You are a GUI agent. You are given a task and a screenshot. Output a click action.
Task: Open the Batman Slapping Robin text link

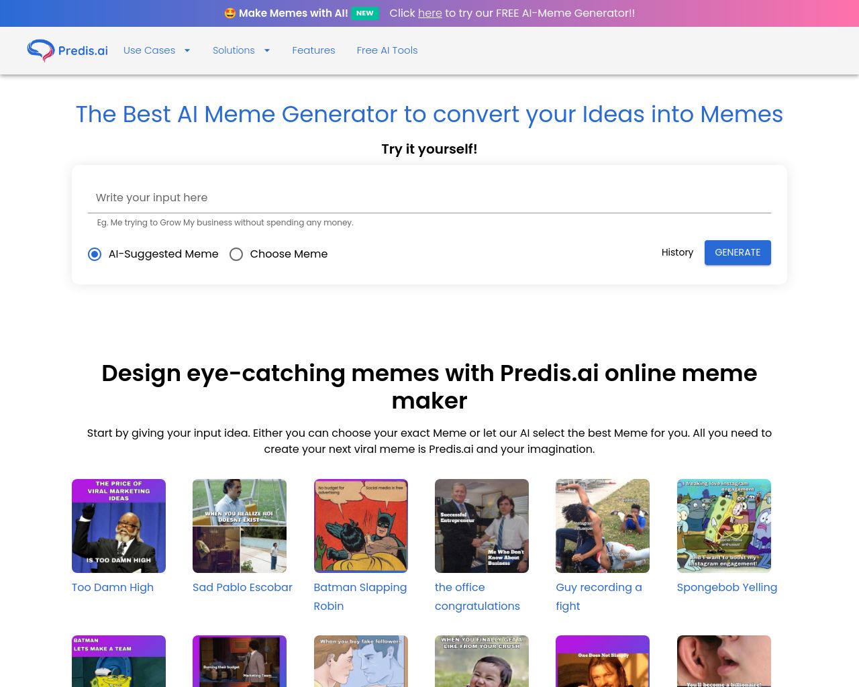point(360,596)
